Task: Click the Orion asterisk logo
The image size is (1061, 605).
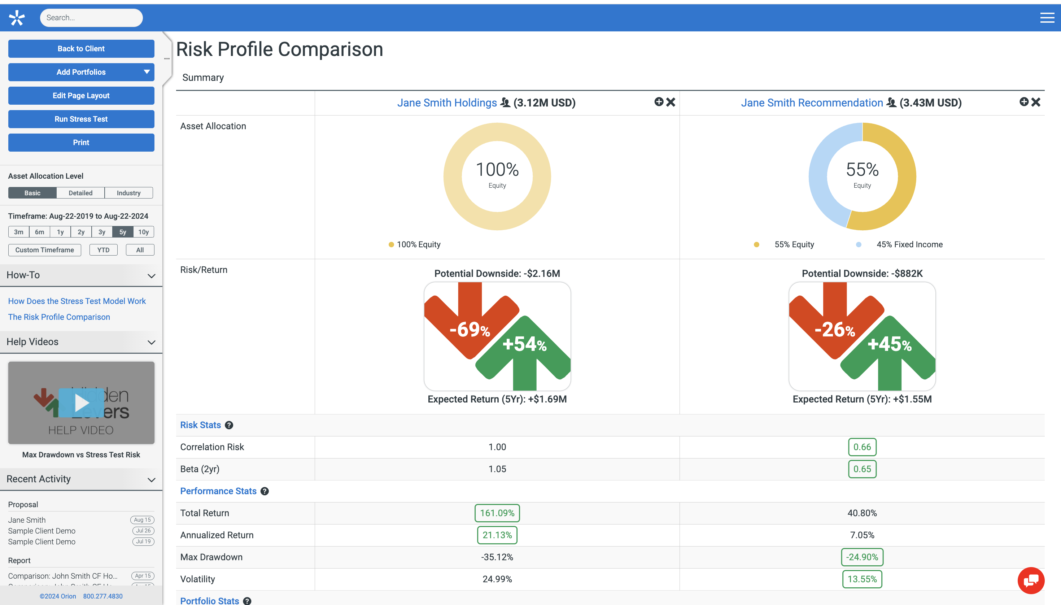Action: [x=17, y=18]
